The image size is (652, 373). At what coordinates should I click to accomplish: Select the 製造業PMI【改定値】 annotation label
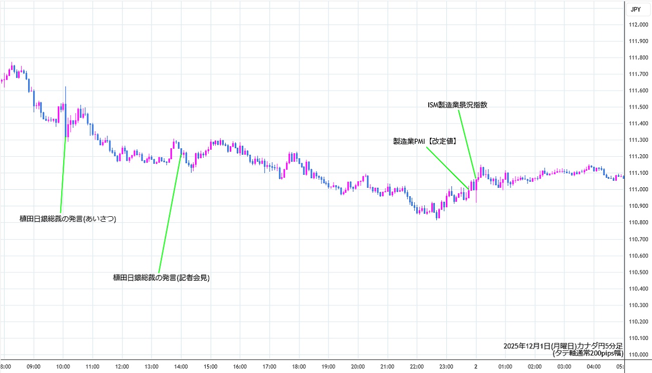coord(424,142)
